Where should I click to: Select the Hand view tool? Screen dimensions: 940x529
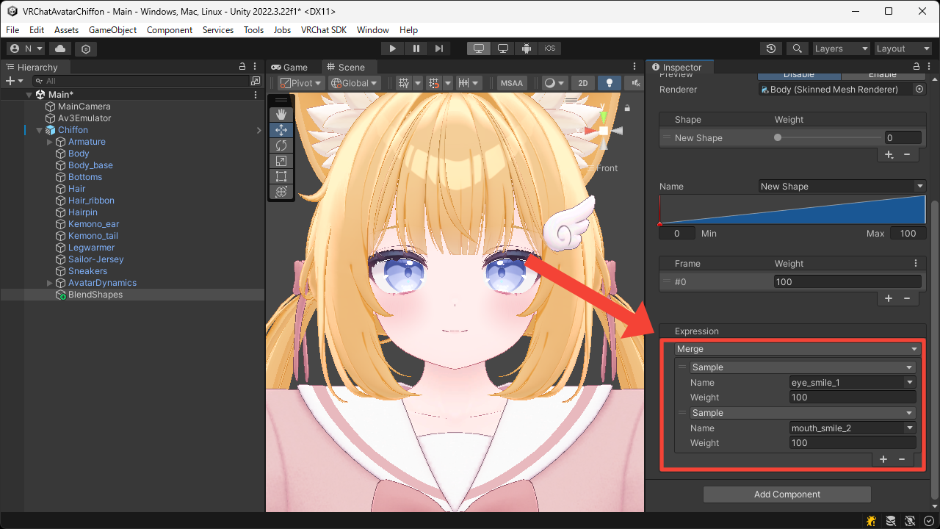tap(281, 115)
